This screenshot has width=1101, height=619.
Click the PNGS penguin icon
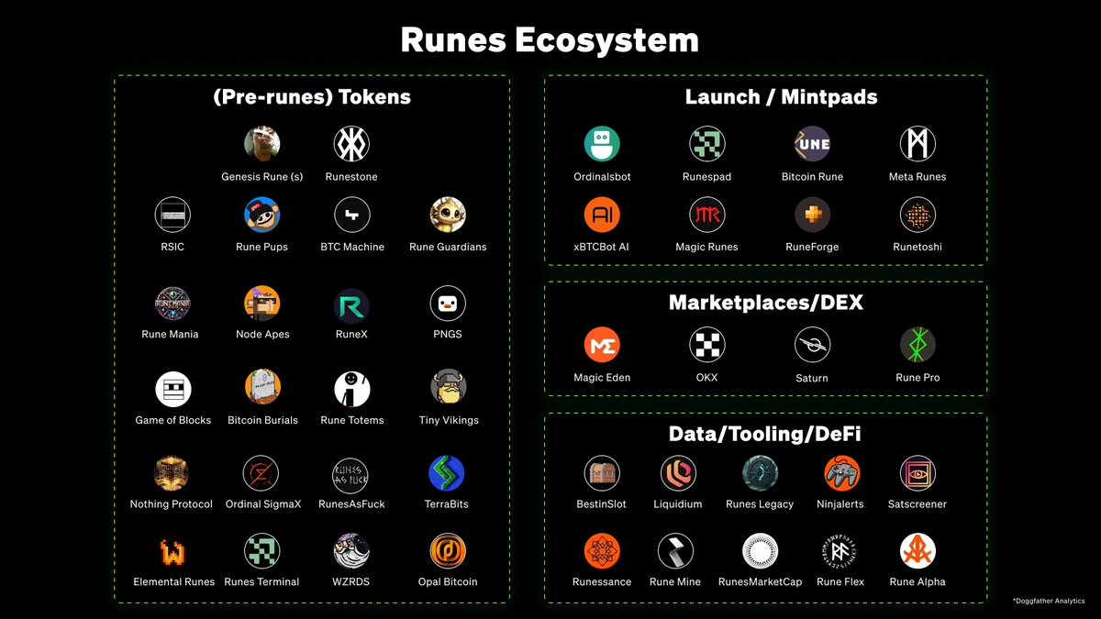pos(448,304)
